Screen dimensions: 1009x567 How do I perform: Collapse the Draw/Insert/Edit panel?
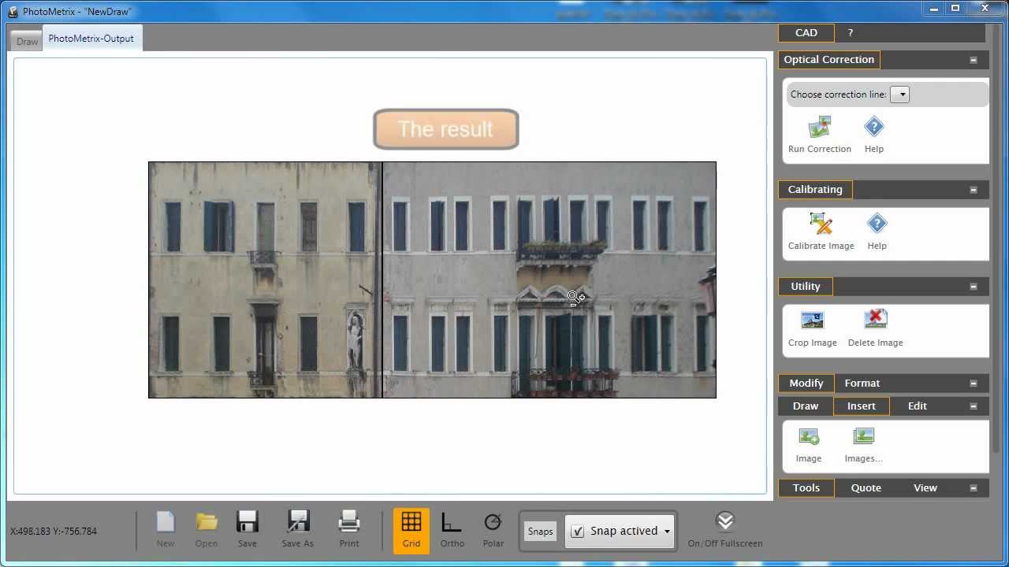tap(974, 406)
